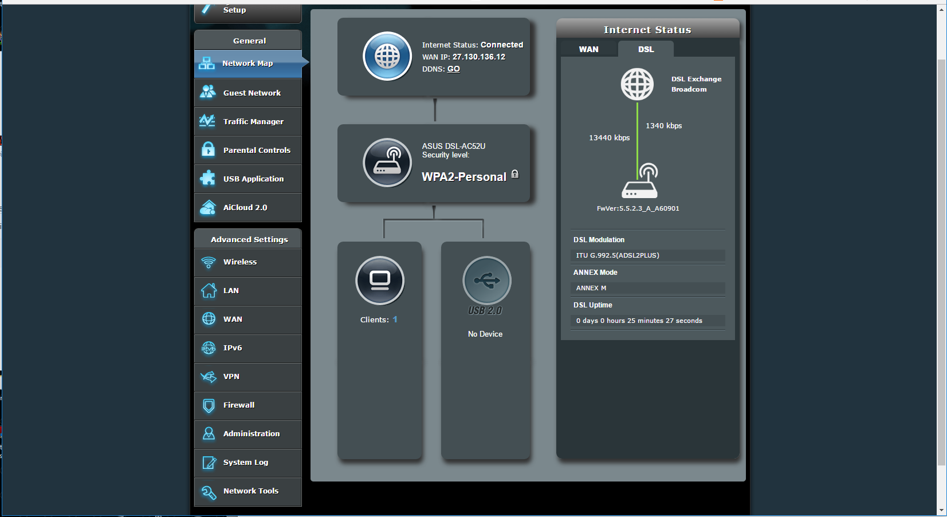Image resolution: width=947 pixels, height=517 pixels.
Task: Open WAN advanced settings in sidebar
Action: point(248,319)
